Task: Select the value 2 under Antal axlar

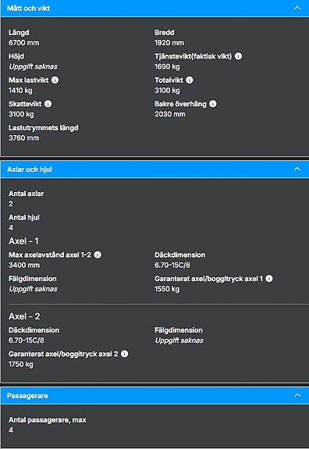Action: coord(11,204)
